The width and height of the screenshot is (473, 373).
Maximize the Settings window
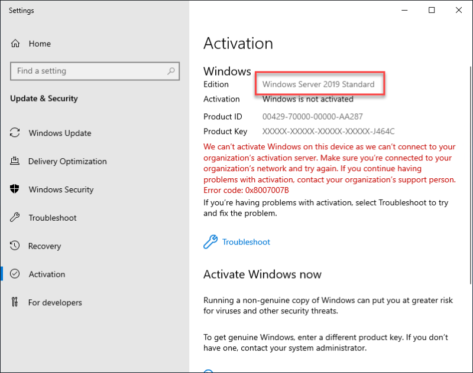(x=432, y=10)
